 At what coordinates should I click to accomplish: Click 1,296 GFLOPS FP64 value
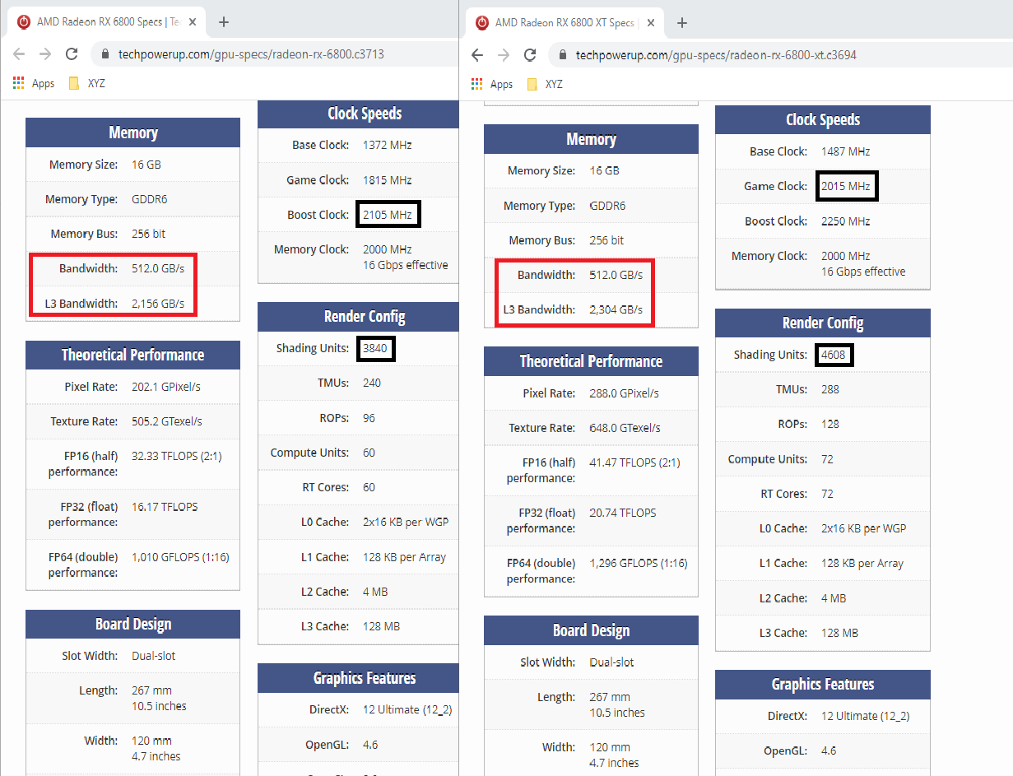pos(639,564)
